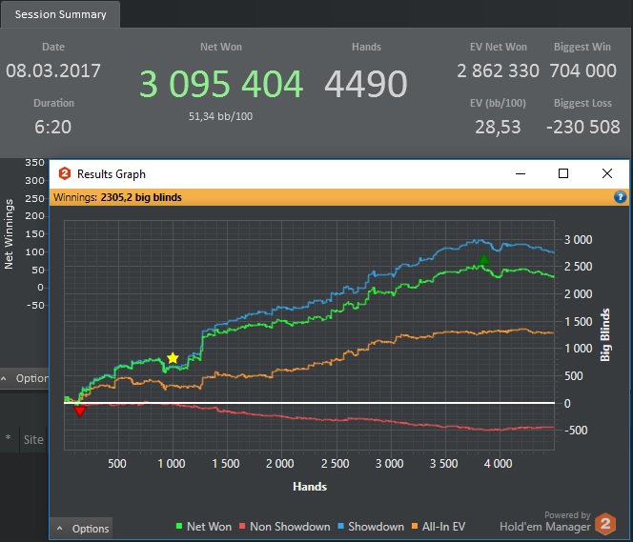Click the Hold'em Manager 2 logo near the Powered by text
This screenshot has height=542, width=633.
[x=605, y=524]
